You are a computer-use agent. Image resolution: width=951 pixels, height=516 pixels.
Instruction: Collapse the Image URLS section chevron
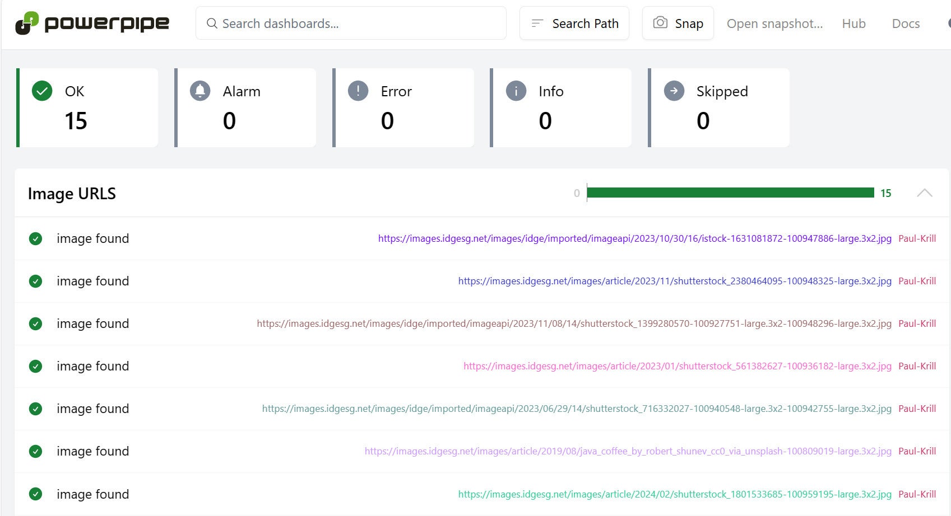[x=925, y=193]
